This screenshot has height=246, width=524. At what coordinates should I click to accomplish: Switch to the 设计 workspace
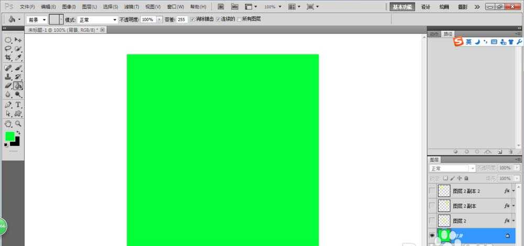pyautogui.click(x=425, y=7)
